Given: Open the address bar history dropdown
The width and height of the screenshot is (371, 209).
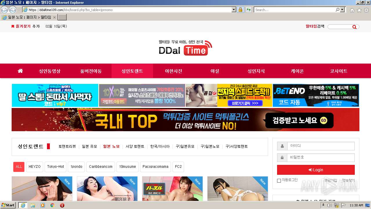Looking at the screenshot, I should coord(234,10).
